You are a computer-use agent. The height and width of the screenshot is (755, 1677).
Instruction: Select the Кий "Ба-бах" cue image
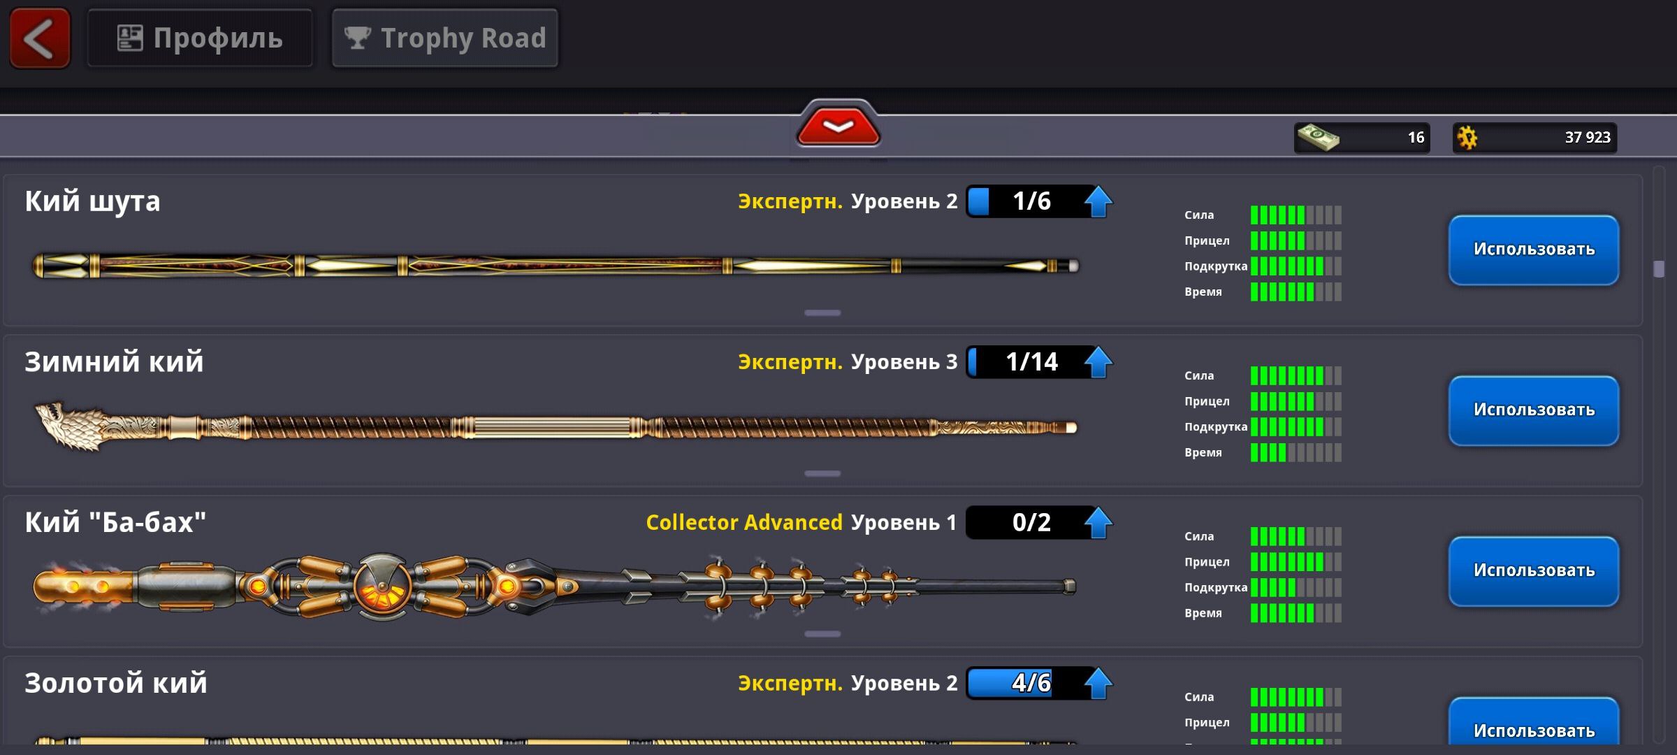pyautogui.click(x=556, y=586)
